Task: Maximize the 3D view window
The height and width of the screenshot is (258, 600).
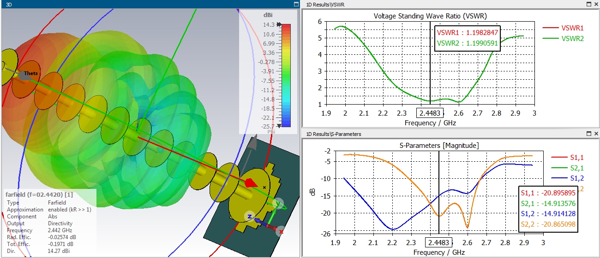Action: [x=296, y=4]
